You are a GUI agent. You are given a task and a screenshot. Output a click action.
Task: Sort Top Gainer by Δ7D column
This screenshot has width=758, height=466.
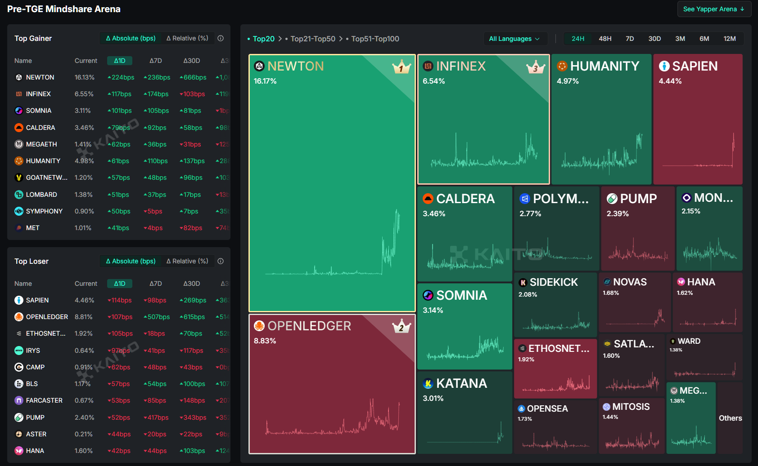pos(156,61)
